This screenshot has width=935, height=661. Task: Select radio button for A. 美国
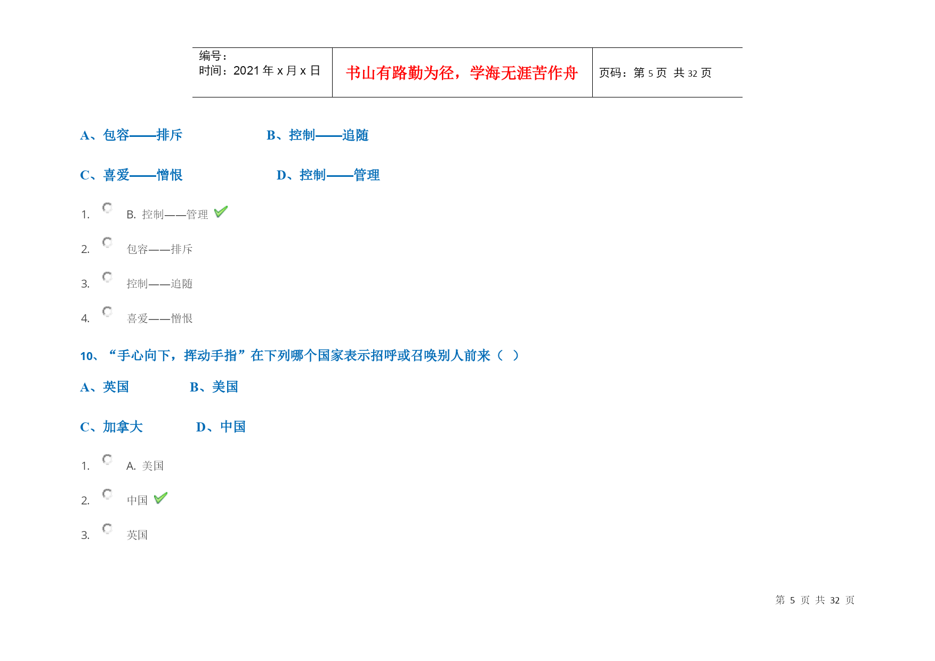pyautogui.click(x=107, y=459)
